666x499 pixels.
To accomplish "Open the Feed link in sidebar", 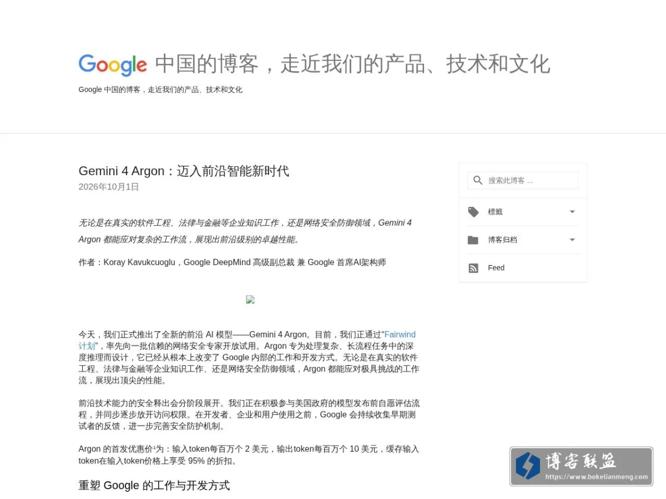I will tap(496, 268).
